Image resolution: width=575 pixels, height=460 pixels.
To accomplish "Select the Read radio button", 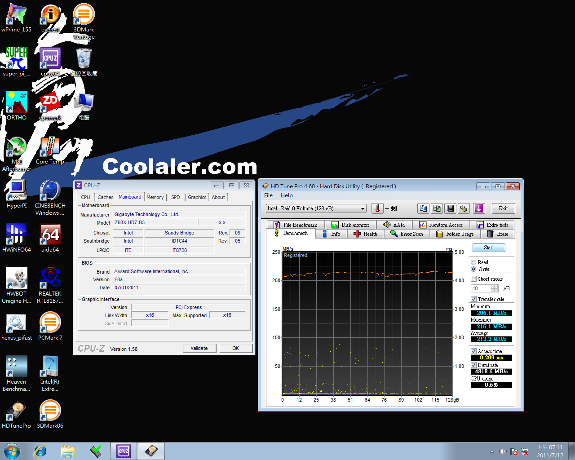I will [473, 262].
